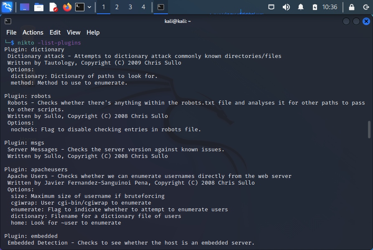Click the 'home: Look for ~user' line
Screen dimensions: 373x250
[x=66, y=223]
